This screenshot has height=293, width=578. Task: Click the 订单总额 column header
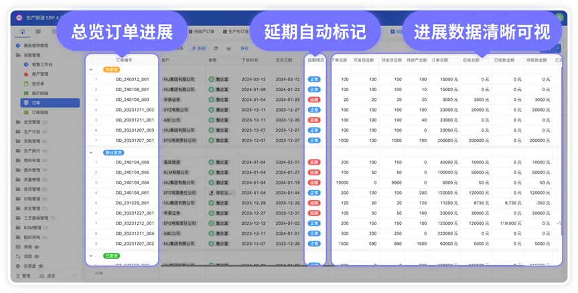440,60
